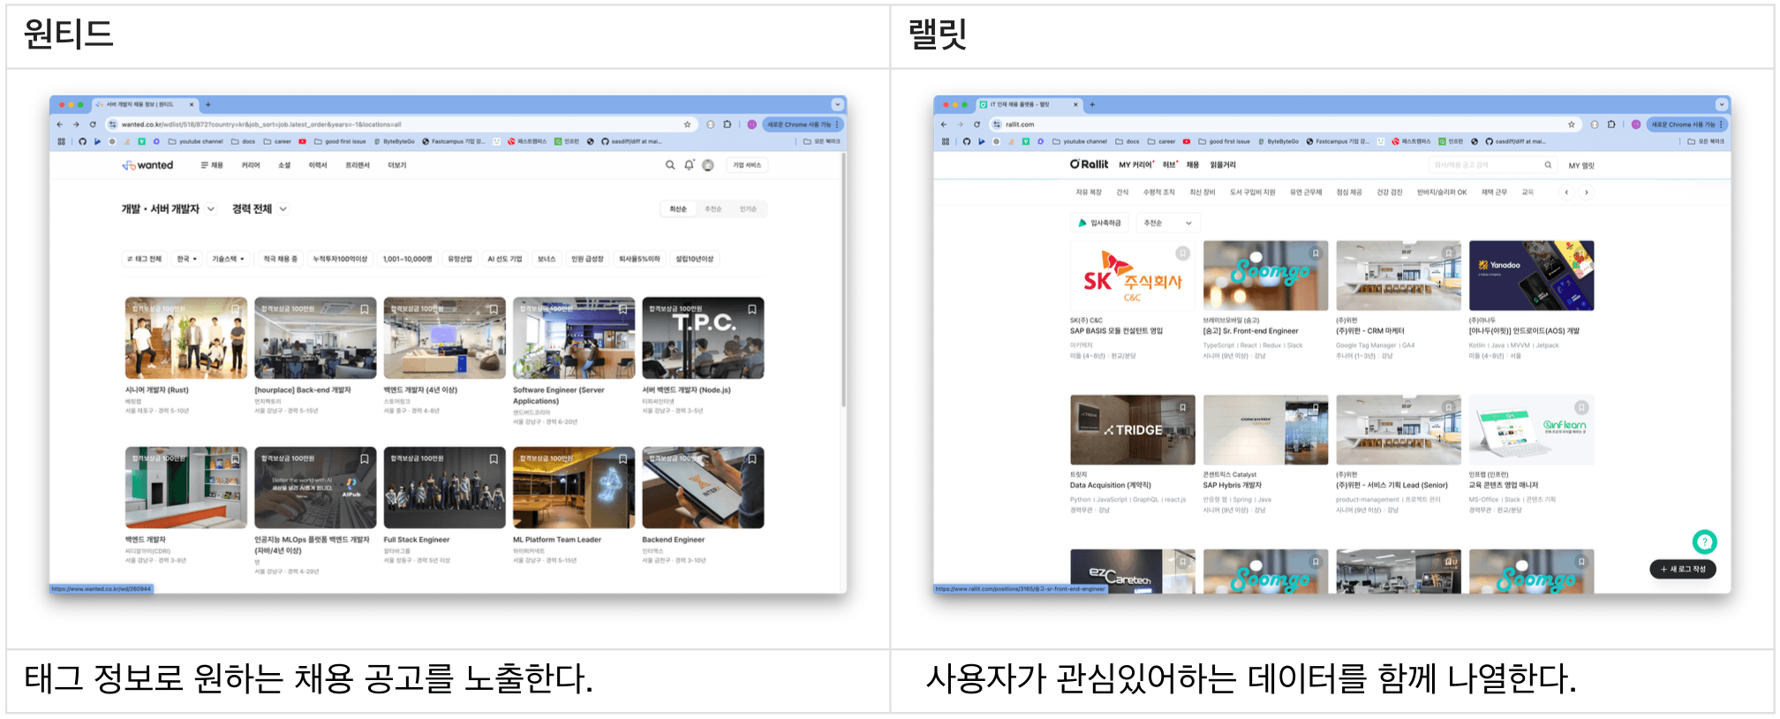Click the 새 로그 작성 button
1780x719 pixels.
1682,570
